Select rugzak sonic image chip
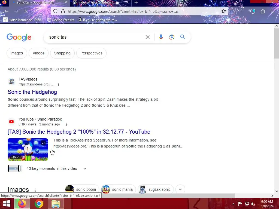Screen dimensions: 279x209 tap(156, 189)
